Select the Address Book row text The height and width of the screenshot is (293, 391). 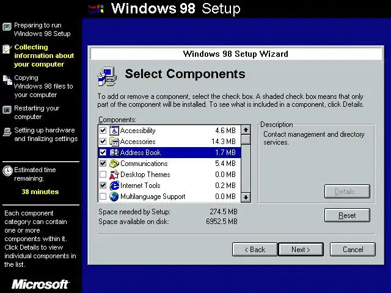(141, 153)
